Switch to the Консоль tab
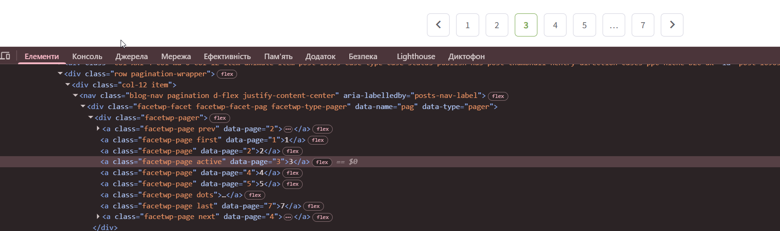780x231 pixels. coord(87,56)
